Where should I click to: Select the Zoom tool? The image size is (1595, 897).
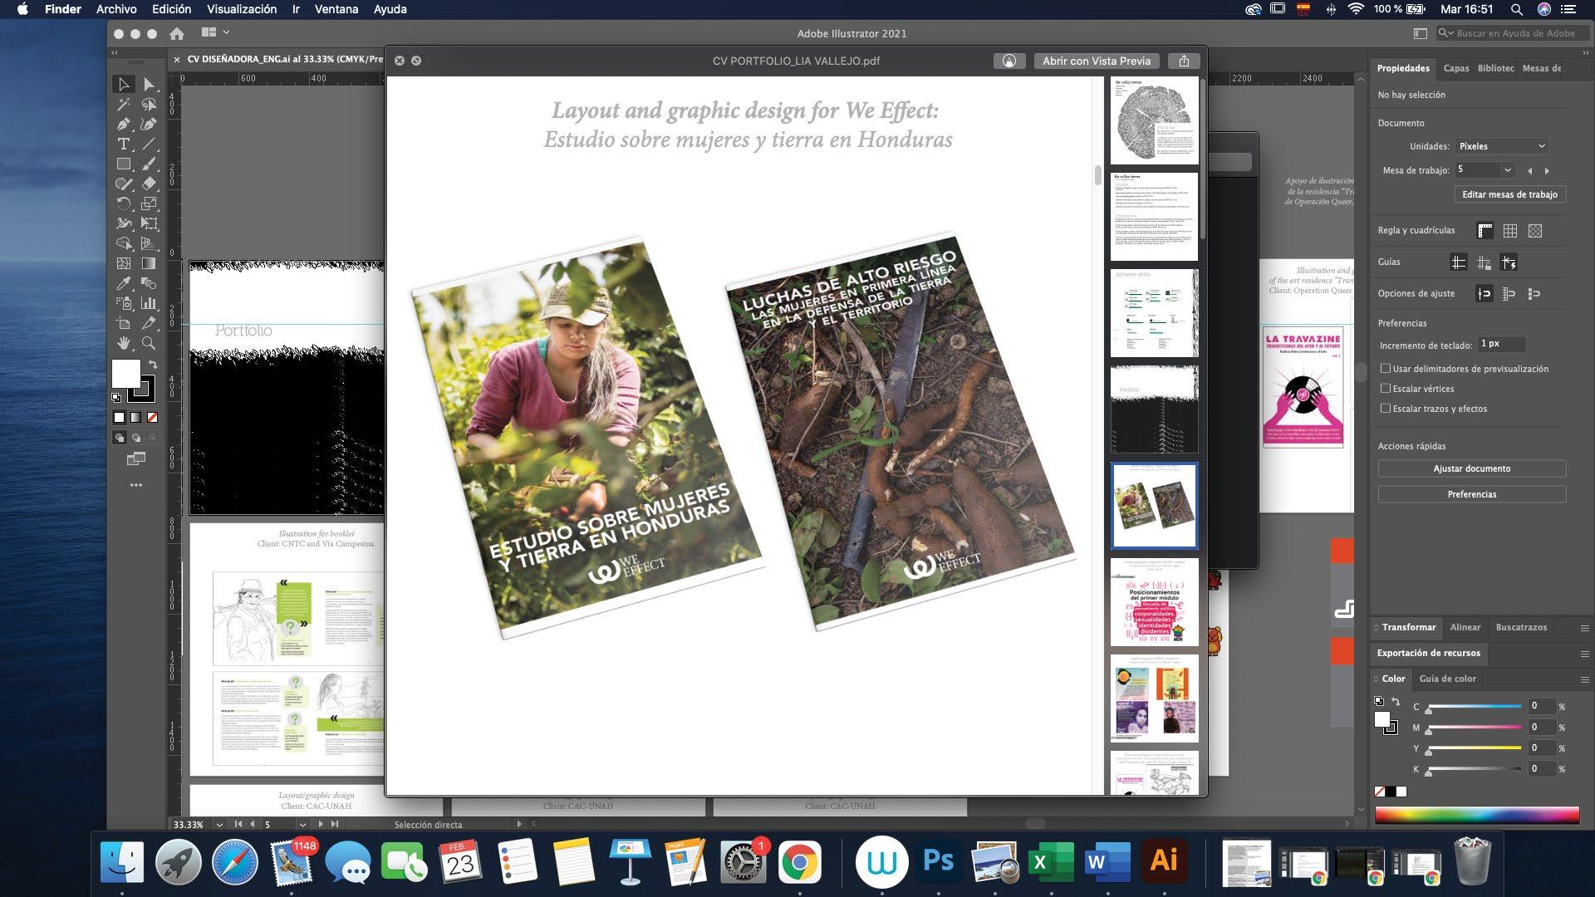click(x=149, y=343)
